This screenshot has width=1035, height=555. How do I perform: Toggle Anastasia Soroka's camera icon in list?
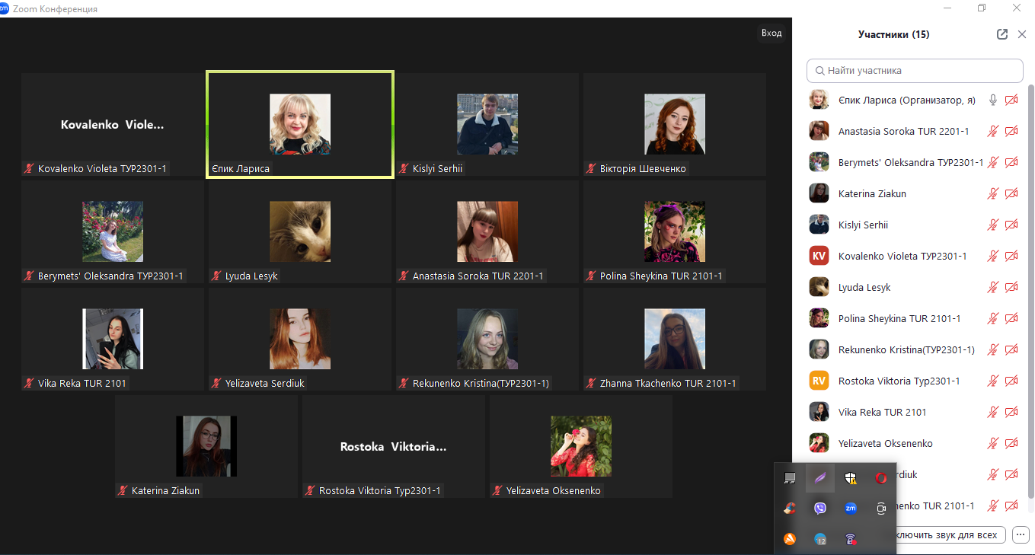click(x=1011, y=131)
